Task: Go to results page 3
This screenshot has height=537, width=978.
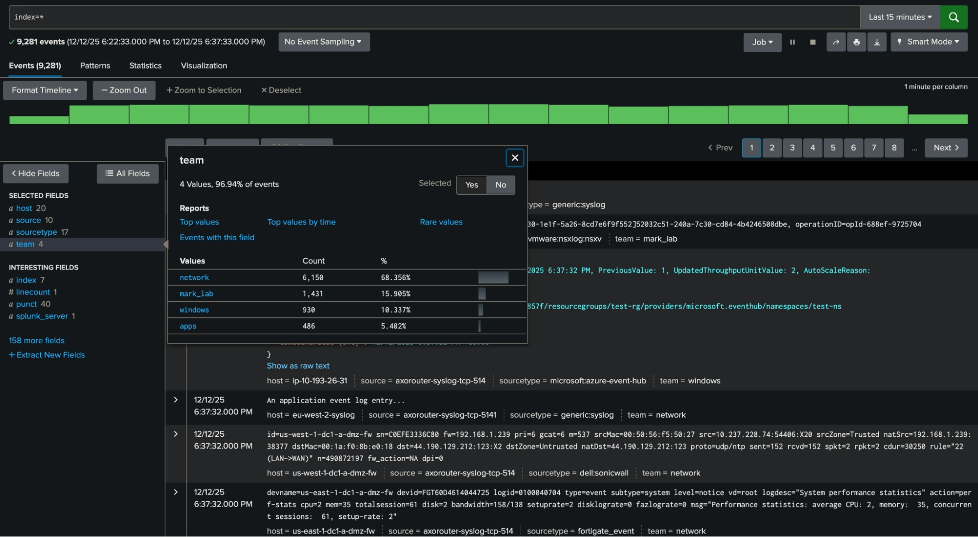Action: (792, 148)
